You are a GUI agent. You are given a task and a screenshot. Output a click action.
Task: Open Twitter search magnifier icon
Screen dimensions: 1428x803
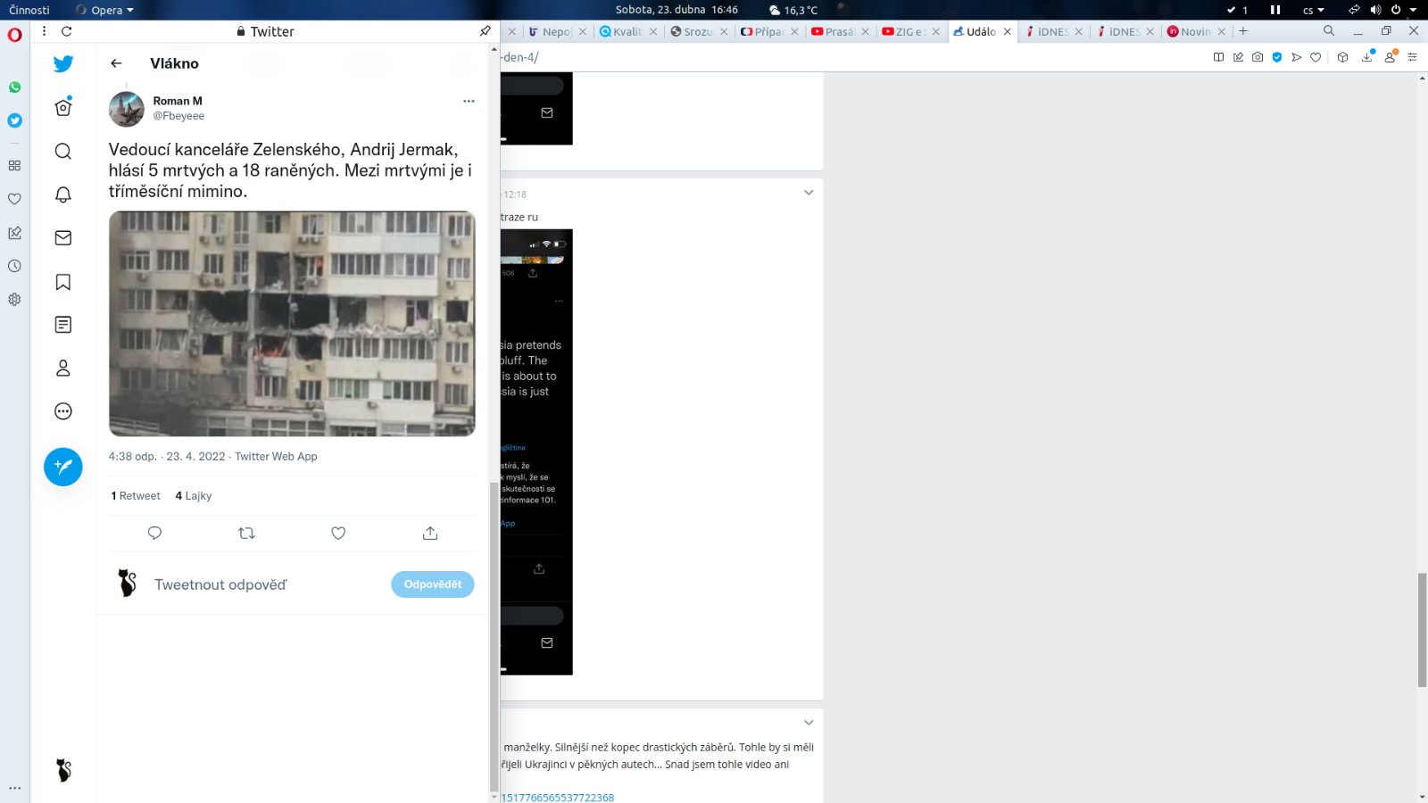[x=62, y=151]
